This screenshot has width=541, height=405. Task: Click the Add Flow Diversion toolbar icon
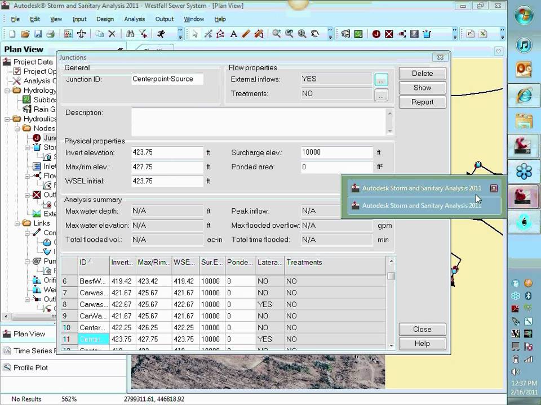click(x=401, y=34)
